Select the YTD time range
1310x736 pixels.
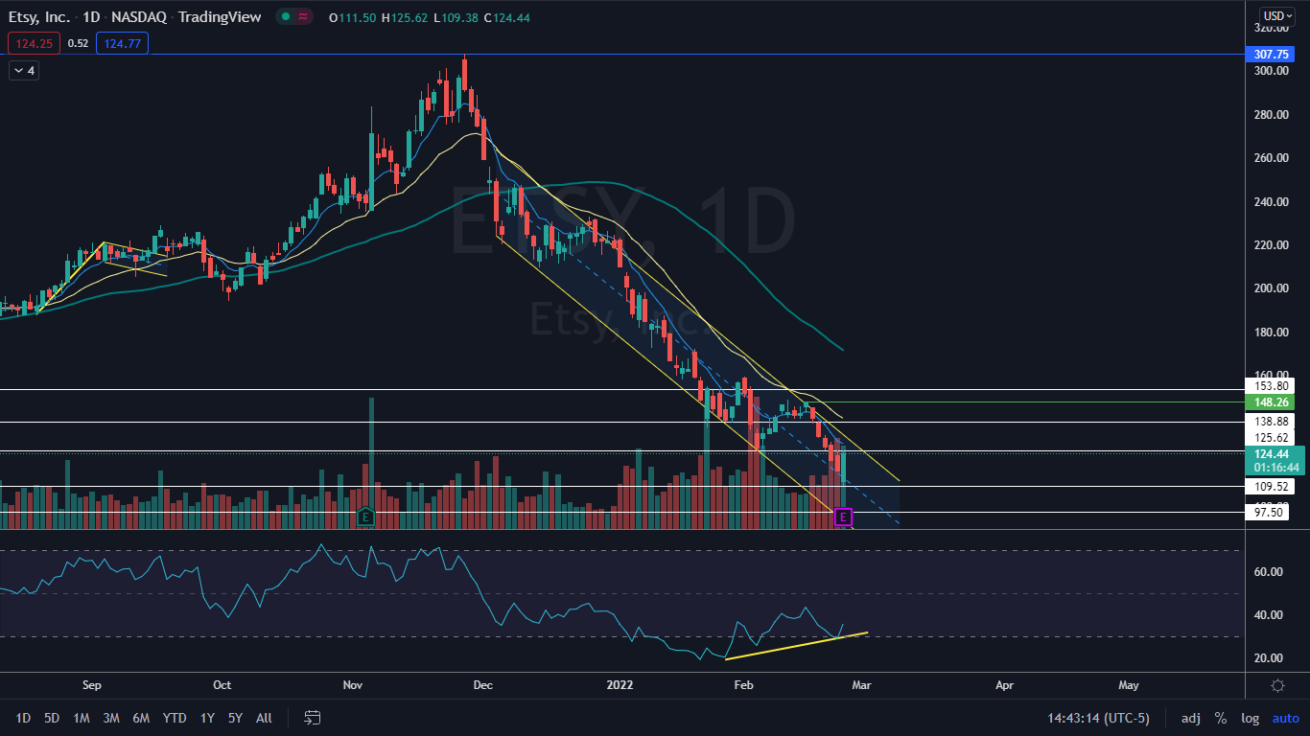tap(175, 717)
